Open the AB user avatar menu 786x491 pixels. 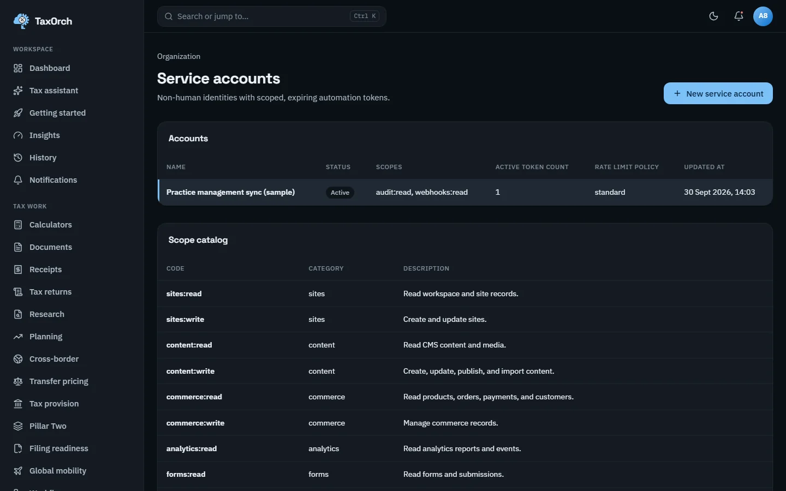tap(763, 16)
